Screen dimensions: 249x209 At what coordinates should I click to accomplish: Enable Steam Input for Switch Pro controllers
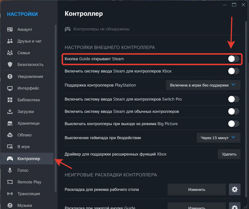234,99
